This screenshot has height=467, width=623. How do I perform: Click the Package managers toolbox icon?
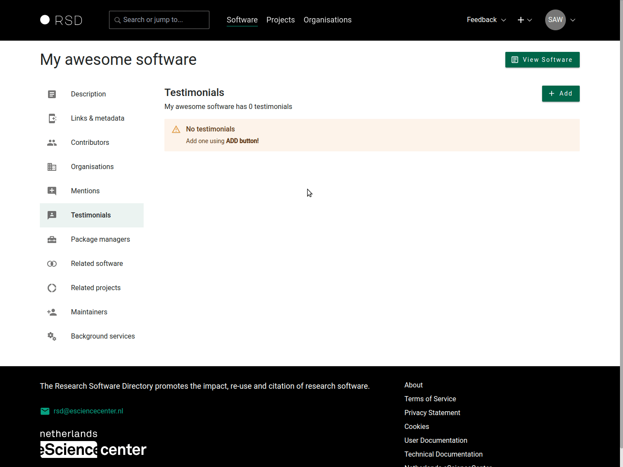[x=52, y=240]
